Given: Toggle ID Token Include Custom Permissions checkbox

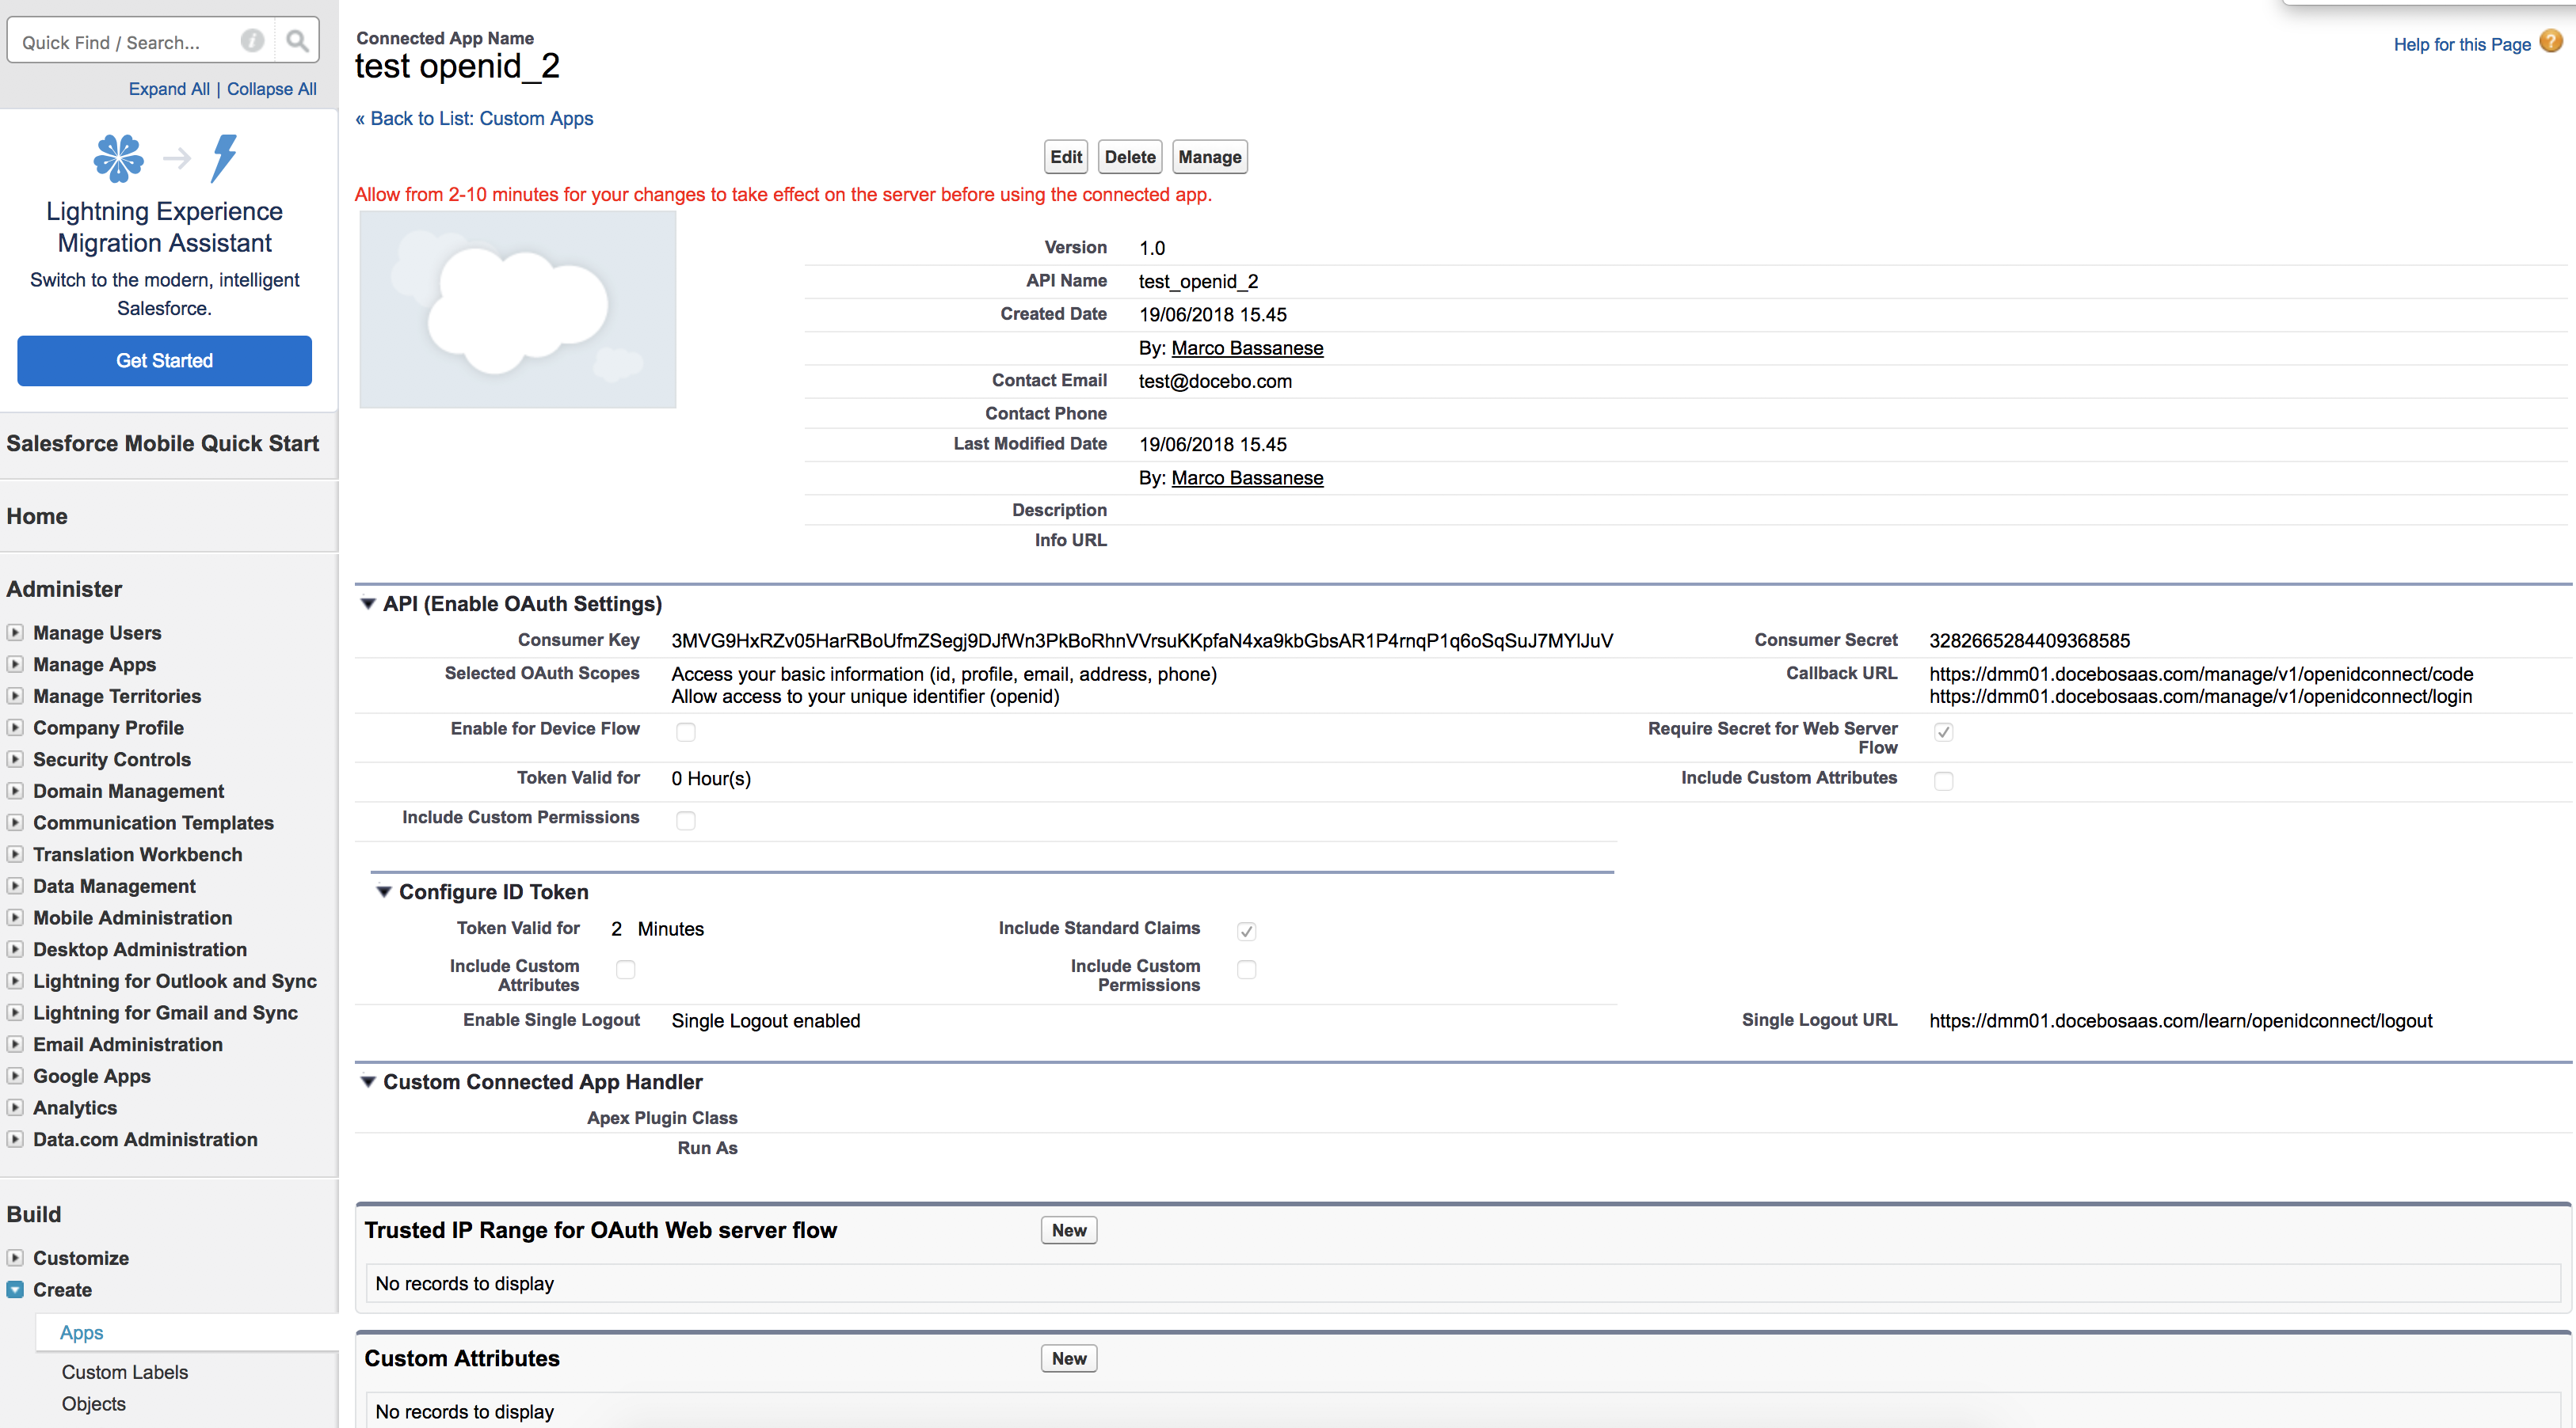Looking at the screenshot, I should coord(1247,970).
